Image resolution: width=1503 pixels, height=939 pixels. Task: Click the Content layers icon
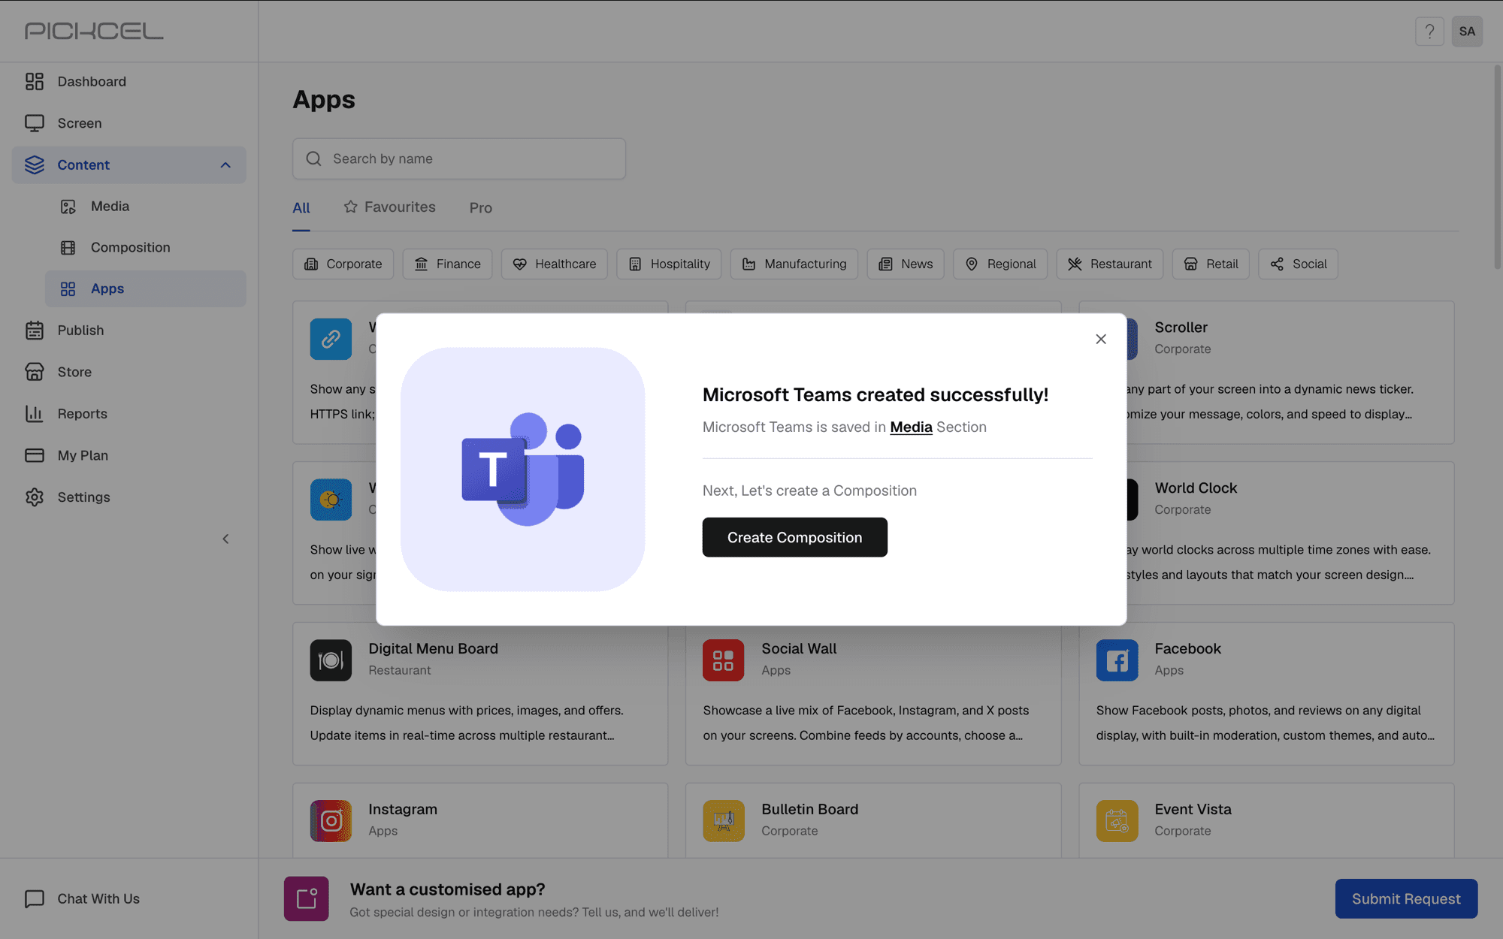pyautogui.click(x=35, y=165)
